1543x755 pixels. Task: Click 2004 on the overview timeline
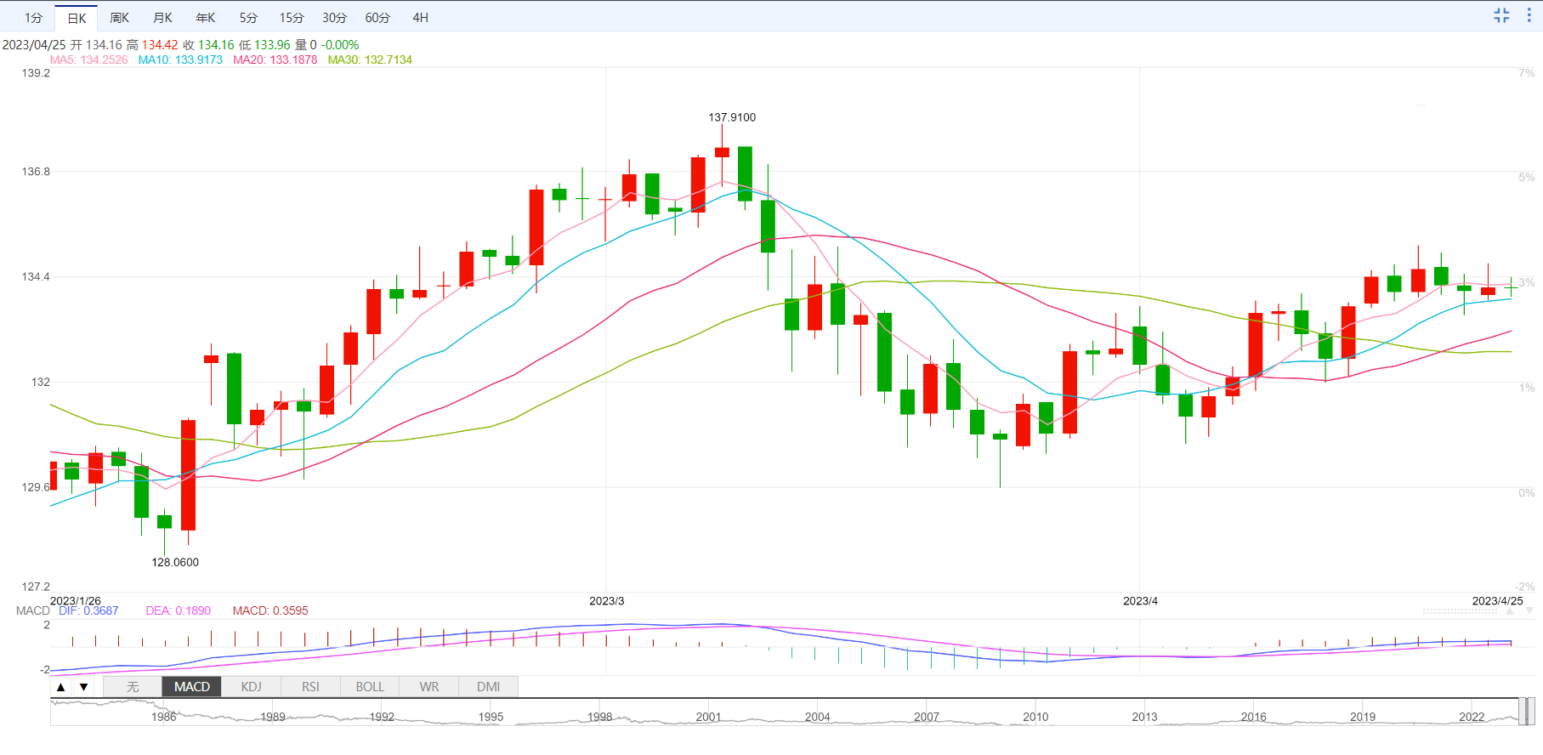817,717
